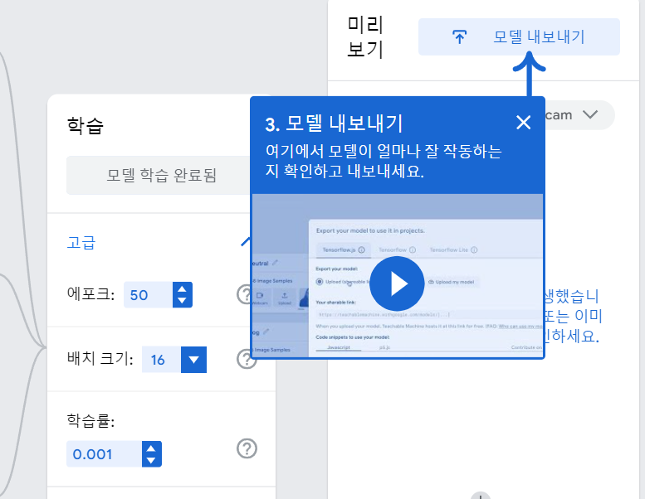Image resolution: width=645 pixels, height=499 pixels.
Task: Open the Webcam input source dropdown
Action: pos(580,115)
